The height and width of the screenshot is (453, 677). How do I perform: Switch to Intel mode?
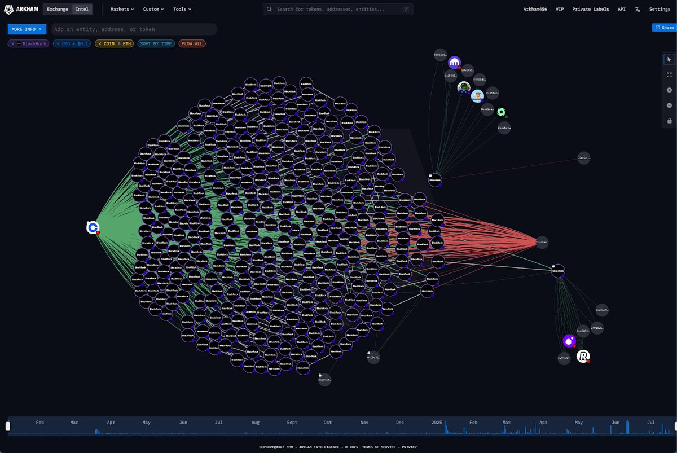[x=82, y=9]
